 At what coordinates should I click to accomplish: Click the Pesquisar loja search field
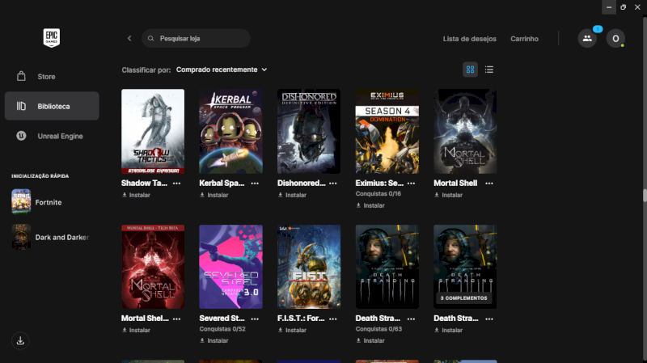(x=201, y=38)
